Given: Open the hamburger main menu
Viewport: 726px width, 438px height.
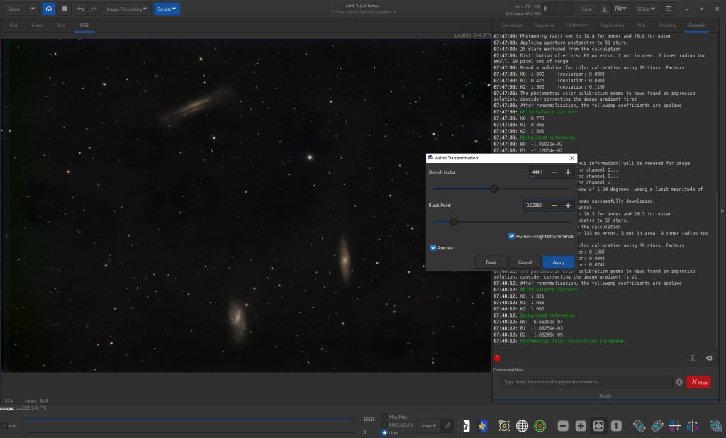Looking at the screenshot, I should pyautogui.click(x=669, y=9).
